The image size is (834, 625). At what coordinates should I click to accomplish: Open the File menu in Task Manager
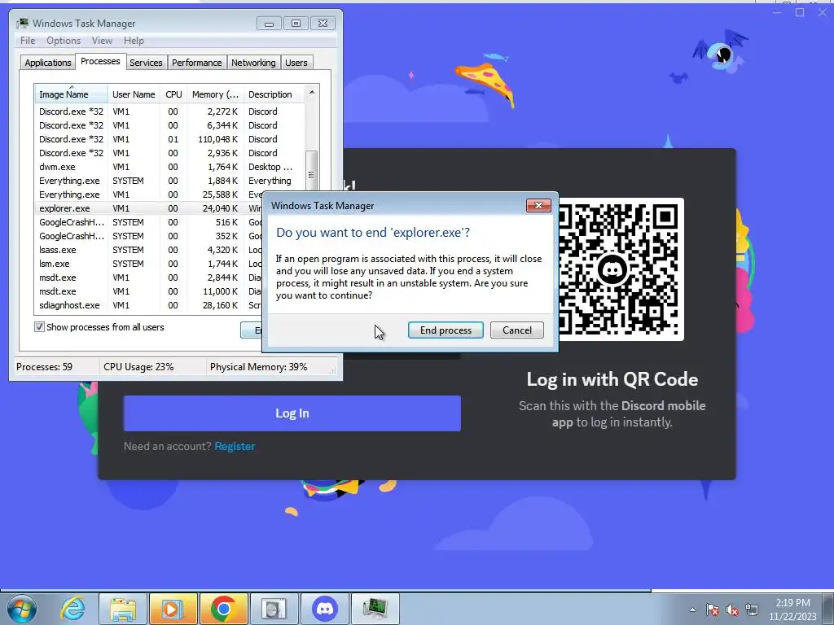tap(28, 41)
